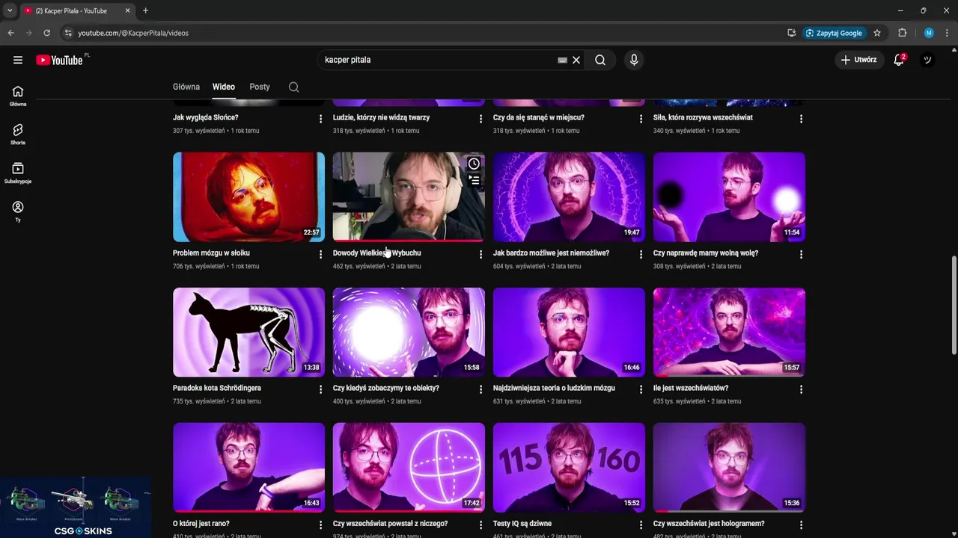Open the account avatar menu
Image resolution: width=958 pixels, height=538 pixels.
tap(927, 60)
